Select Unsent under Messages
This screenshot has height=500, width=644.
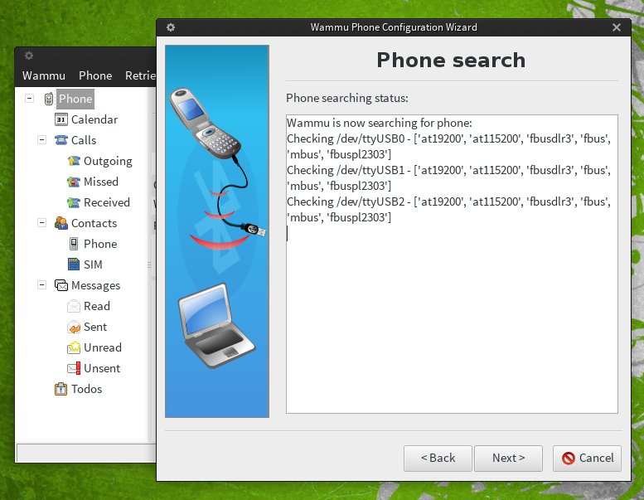point(102,368)
